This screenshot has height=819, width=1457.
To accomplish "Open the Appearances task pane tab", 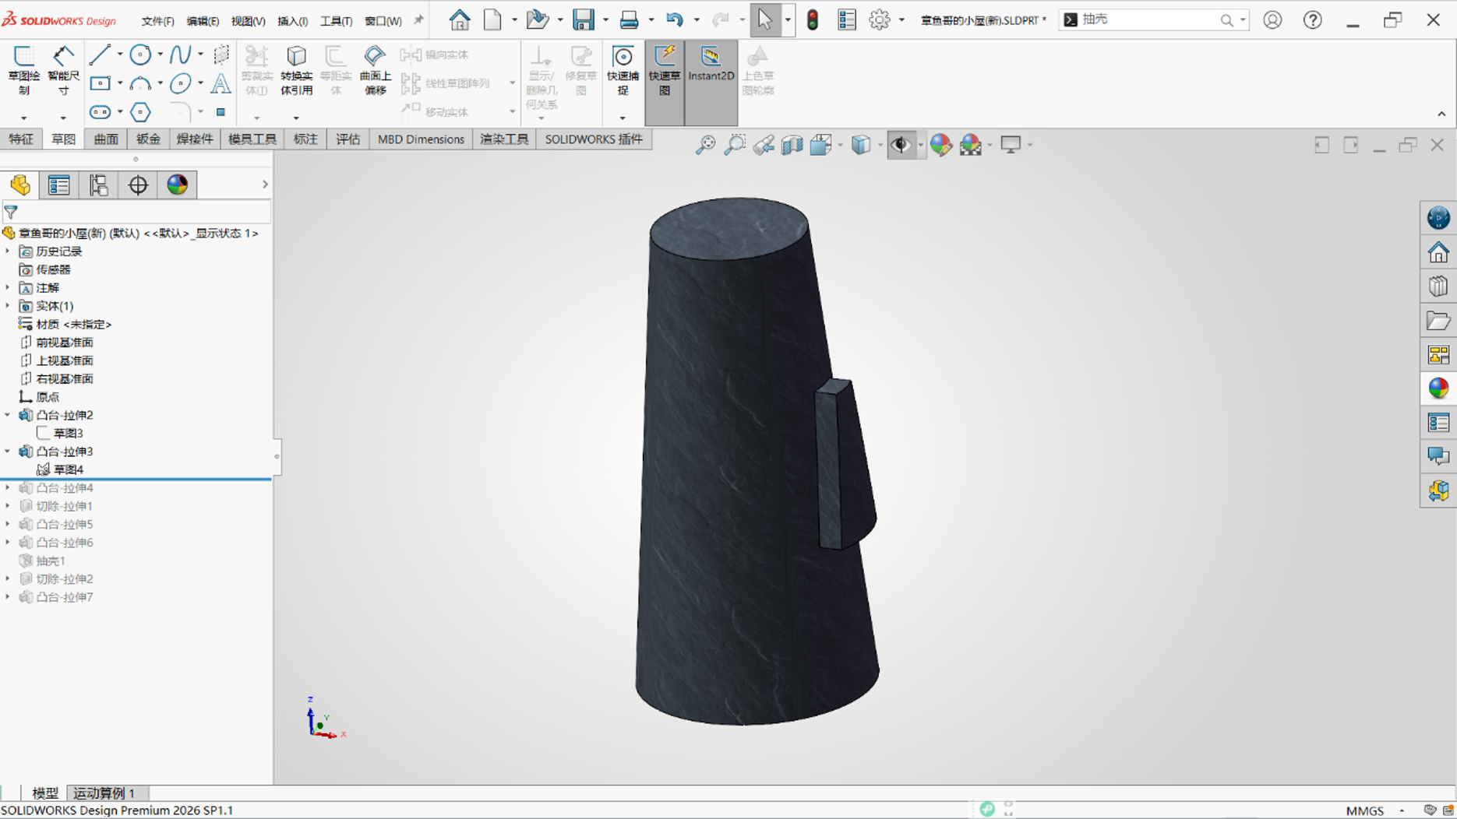I will (x=1438, y=388).
